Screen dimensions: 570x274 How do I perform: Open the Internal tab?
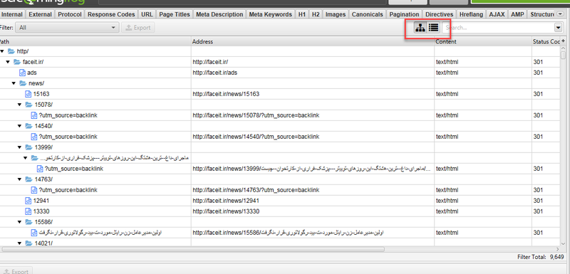[12, 14]
